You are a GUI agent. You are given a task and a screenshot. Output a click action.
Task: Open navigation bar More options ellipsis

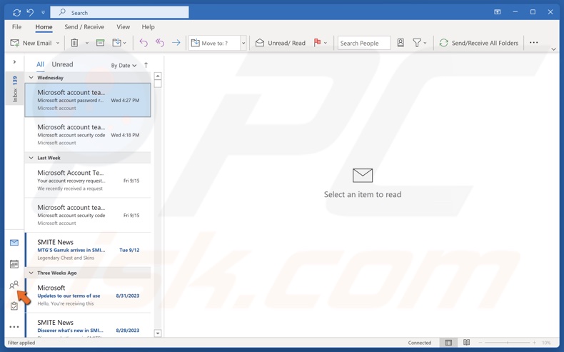coord(14,327)
